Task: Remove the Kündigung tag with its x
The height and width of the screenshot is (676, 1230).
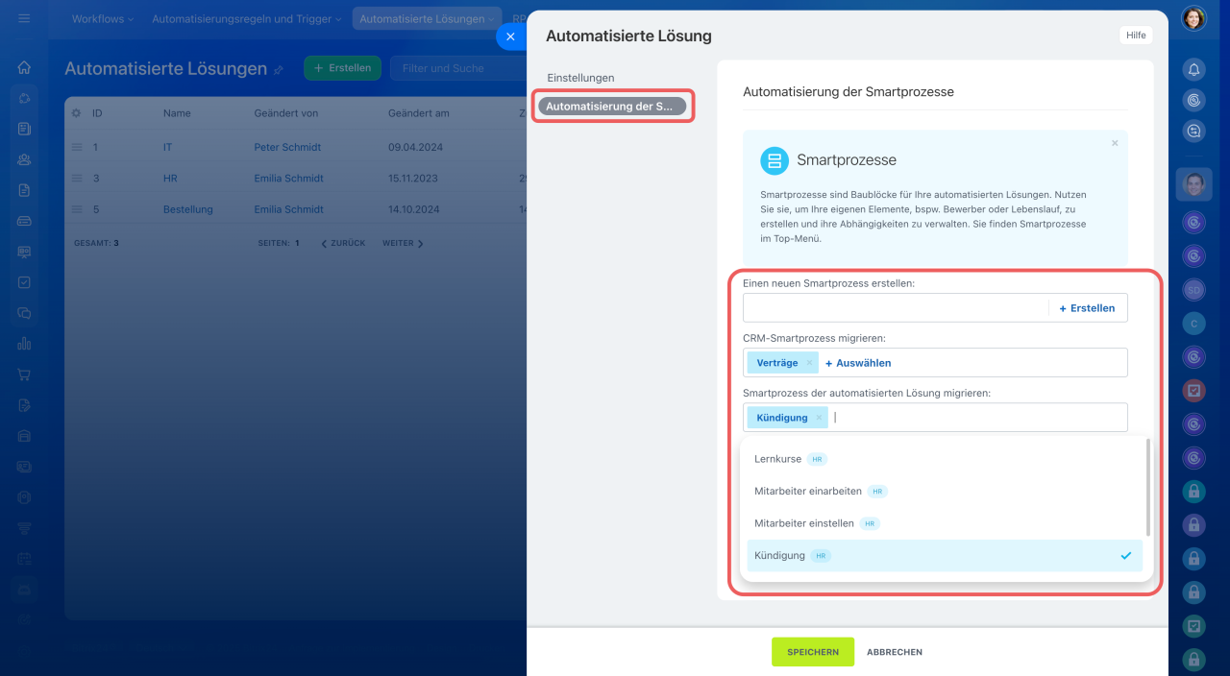Action: [x=819, y=418]
